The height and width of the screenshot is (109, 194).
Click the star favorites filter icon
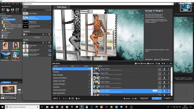click(159, 64)
